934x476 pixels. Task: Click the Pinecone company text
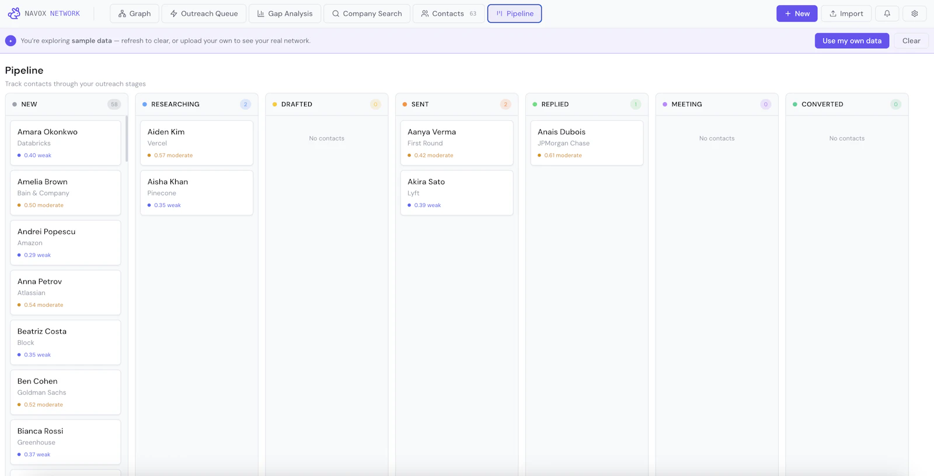point(162,193)
